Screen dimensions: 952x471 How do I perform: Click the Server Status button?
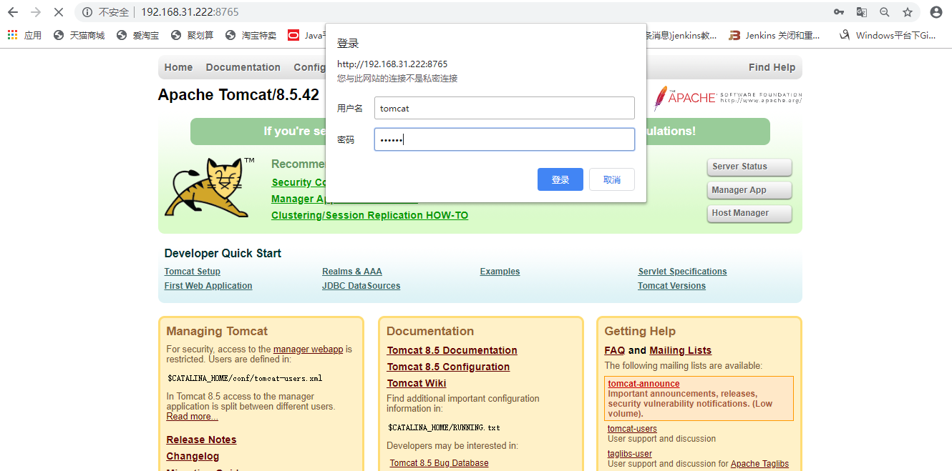[749, 167]
